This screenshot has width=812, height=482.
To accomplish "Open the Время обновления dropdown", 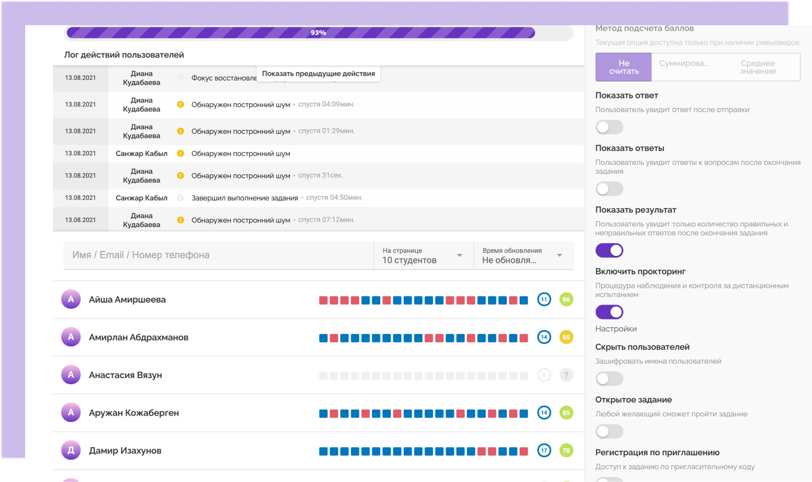I will point(523,256).
